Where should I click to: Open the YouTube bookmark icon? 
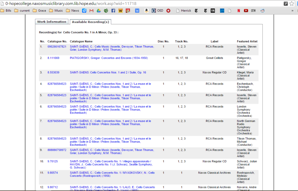246,11
